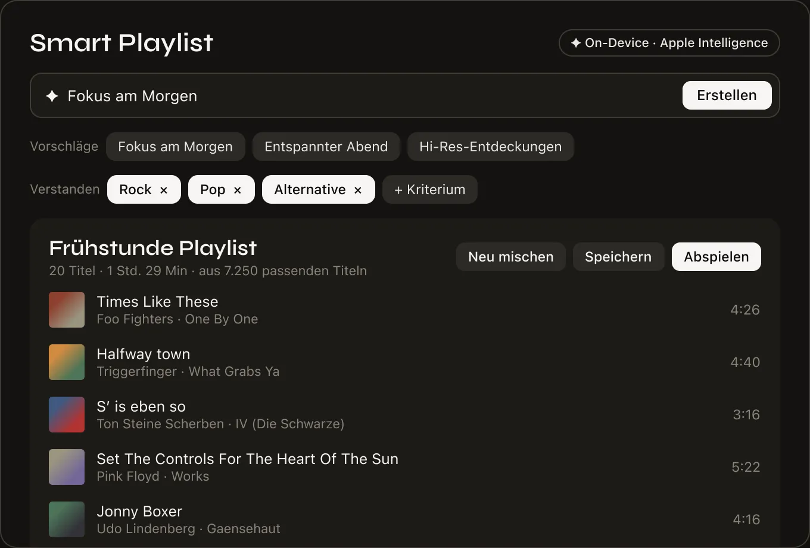Viewport: 810px width, 548px height.
Task: Remove the Pop criterion chip
Action: (x=238, y=190)
